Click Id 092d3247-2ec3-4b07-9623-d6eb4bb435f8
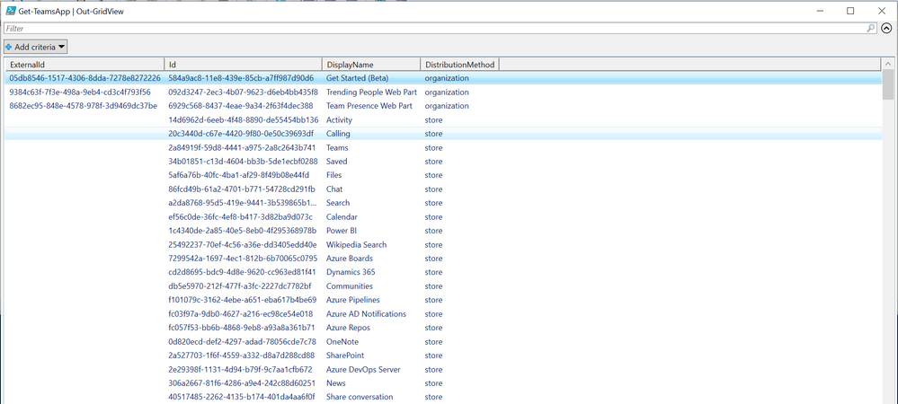898x404 pixels. pyautogui.click(x=243, y=92)
